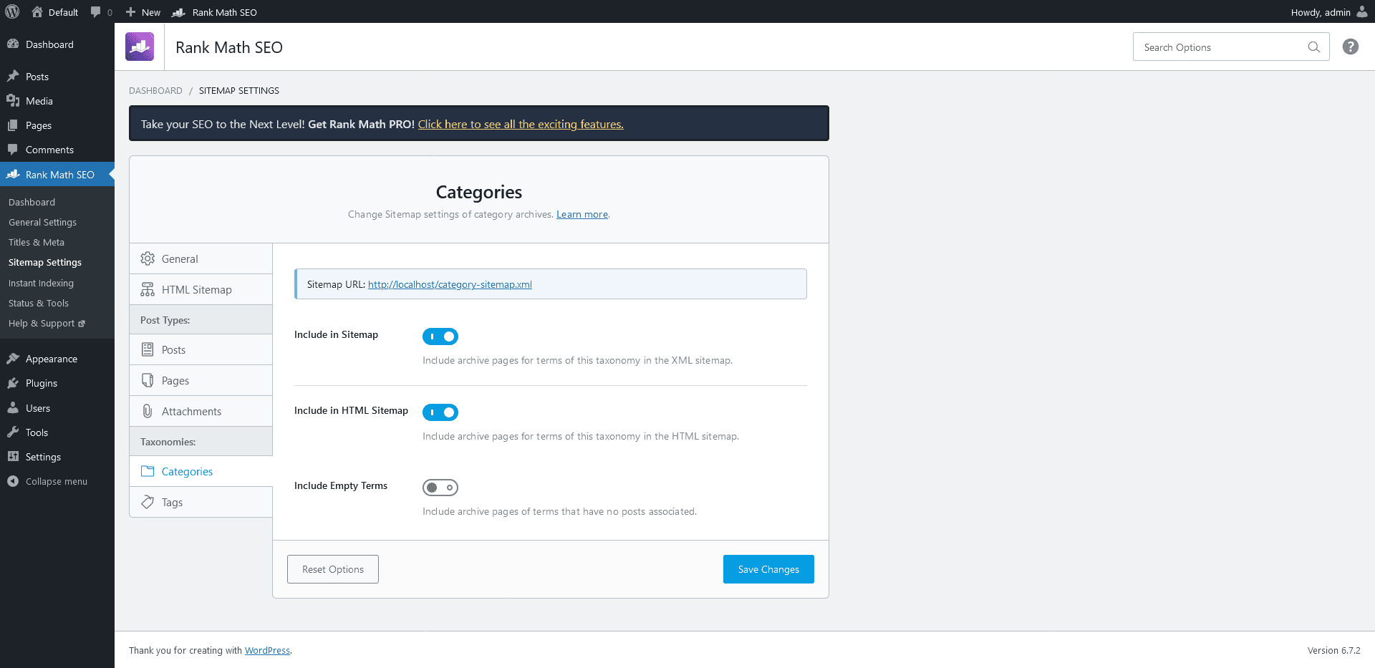This screenshot has width=1375, height=668.
Task: Open the category-sitemap.xml link
Action: (450, 284)
